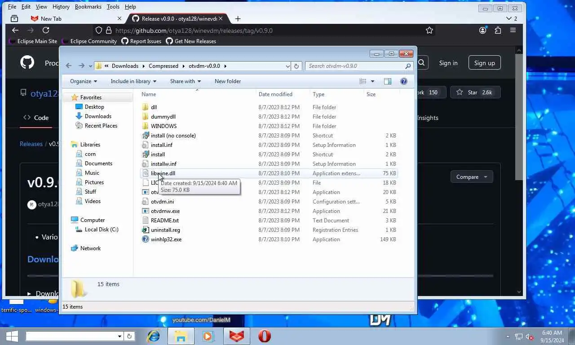The height and width of the screenshot is (345, 575).
Task: Click the New folder button
Action: pos(228,81)
